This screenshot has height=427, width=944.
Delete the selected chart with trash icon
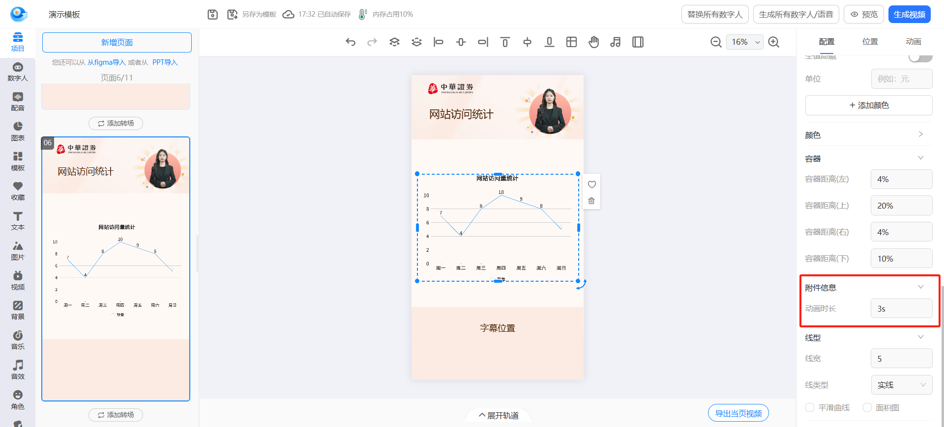pyautogui.click(x=591, y=201)
